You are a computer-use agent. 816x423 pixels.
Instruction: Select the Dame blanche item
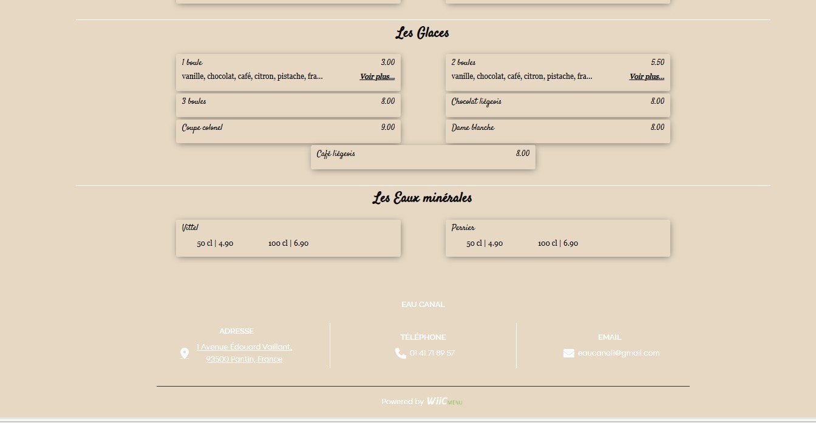[558, 131]
